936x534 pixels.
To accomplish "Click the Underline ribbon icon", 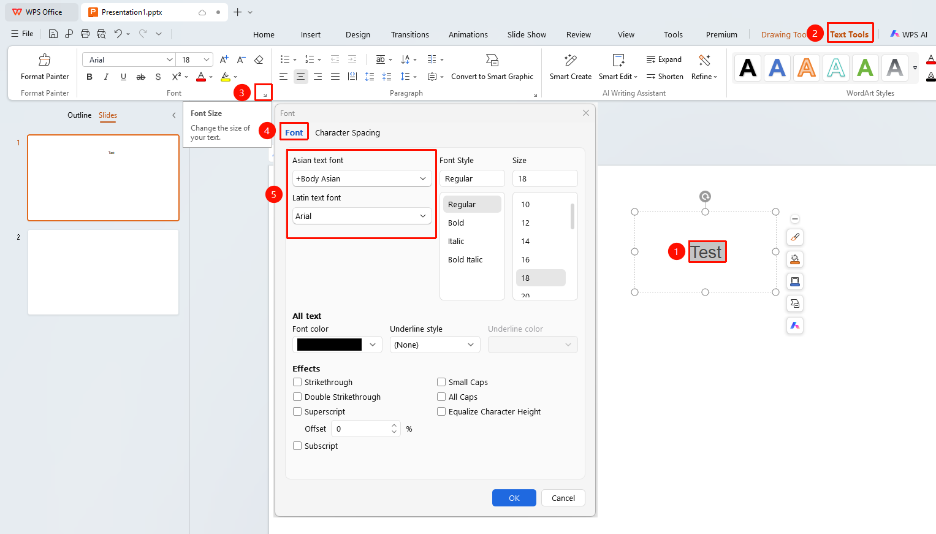I will tap(123, 77).
